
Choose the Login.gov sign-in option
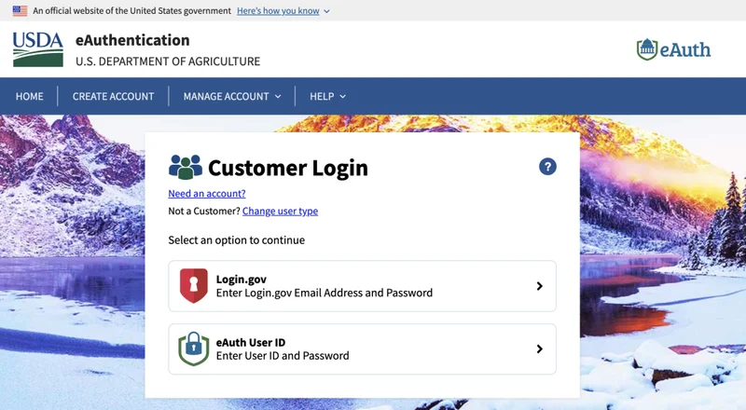tap(362, 286)
